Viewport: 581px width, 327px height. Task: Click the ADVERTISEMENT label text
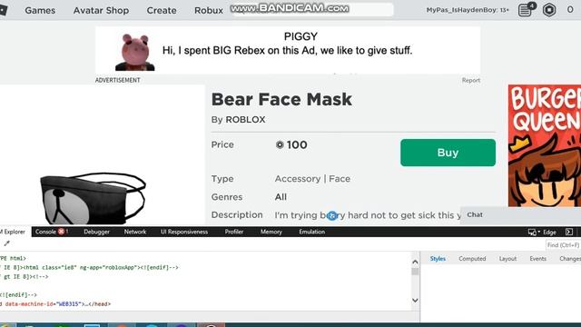tap(117, 80)
